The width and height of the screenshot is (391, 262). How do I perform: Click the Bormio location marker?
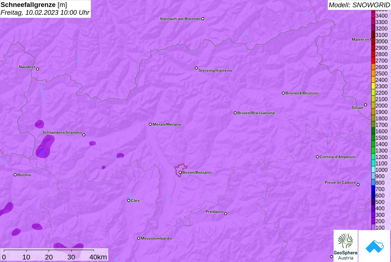15,175
